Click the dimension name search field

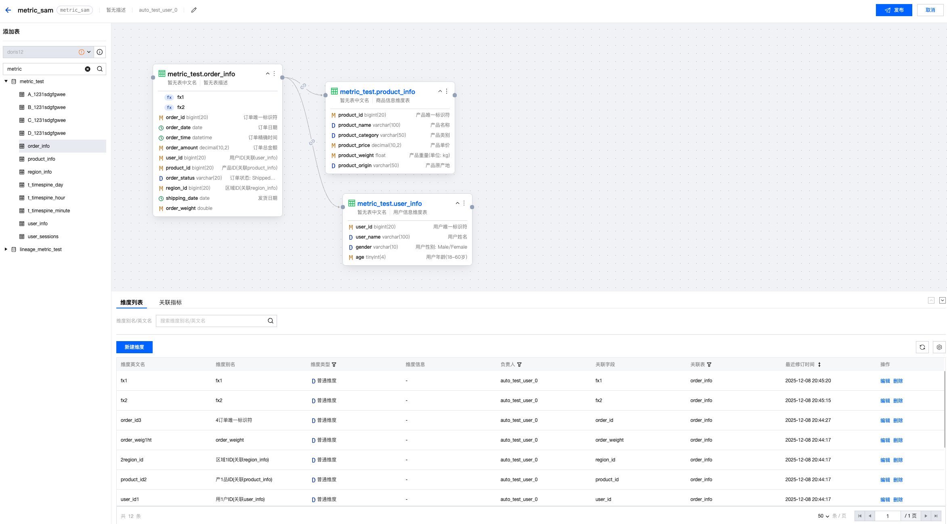(211, 321)
